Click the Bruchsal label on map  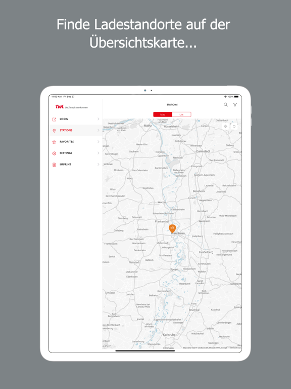pos(194,310)
